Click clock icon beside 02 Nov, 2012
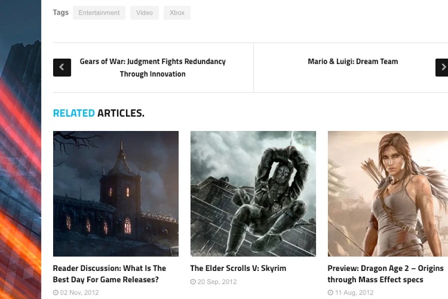Screen dimensions: 448x299 [x=56, y=293]
